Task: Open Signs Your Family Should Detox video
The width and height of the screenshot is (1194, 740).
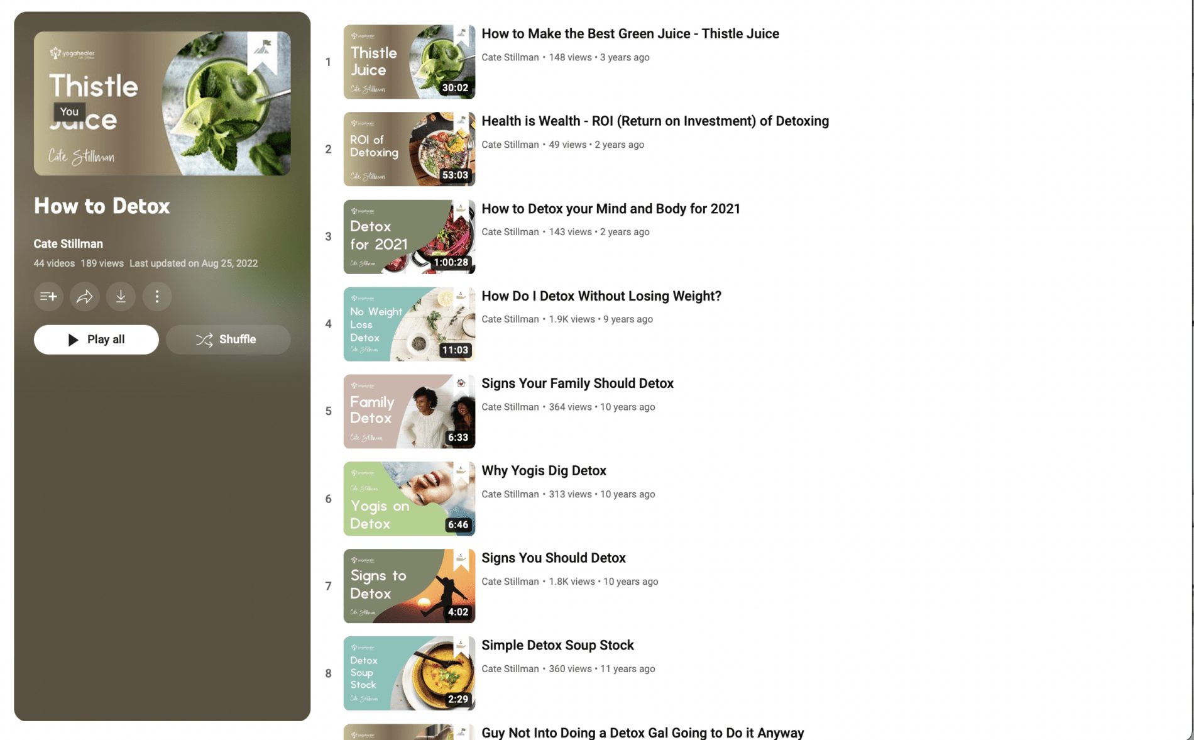Action: pyautogui.click(x=578, y=383)
